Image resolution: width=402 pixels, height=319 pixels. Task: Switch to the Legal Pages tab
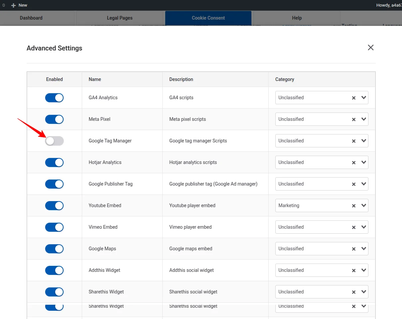click(x=120, y=18)
